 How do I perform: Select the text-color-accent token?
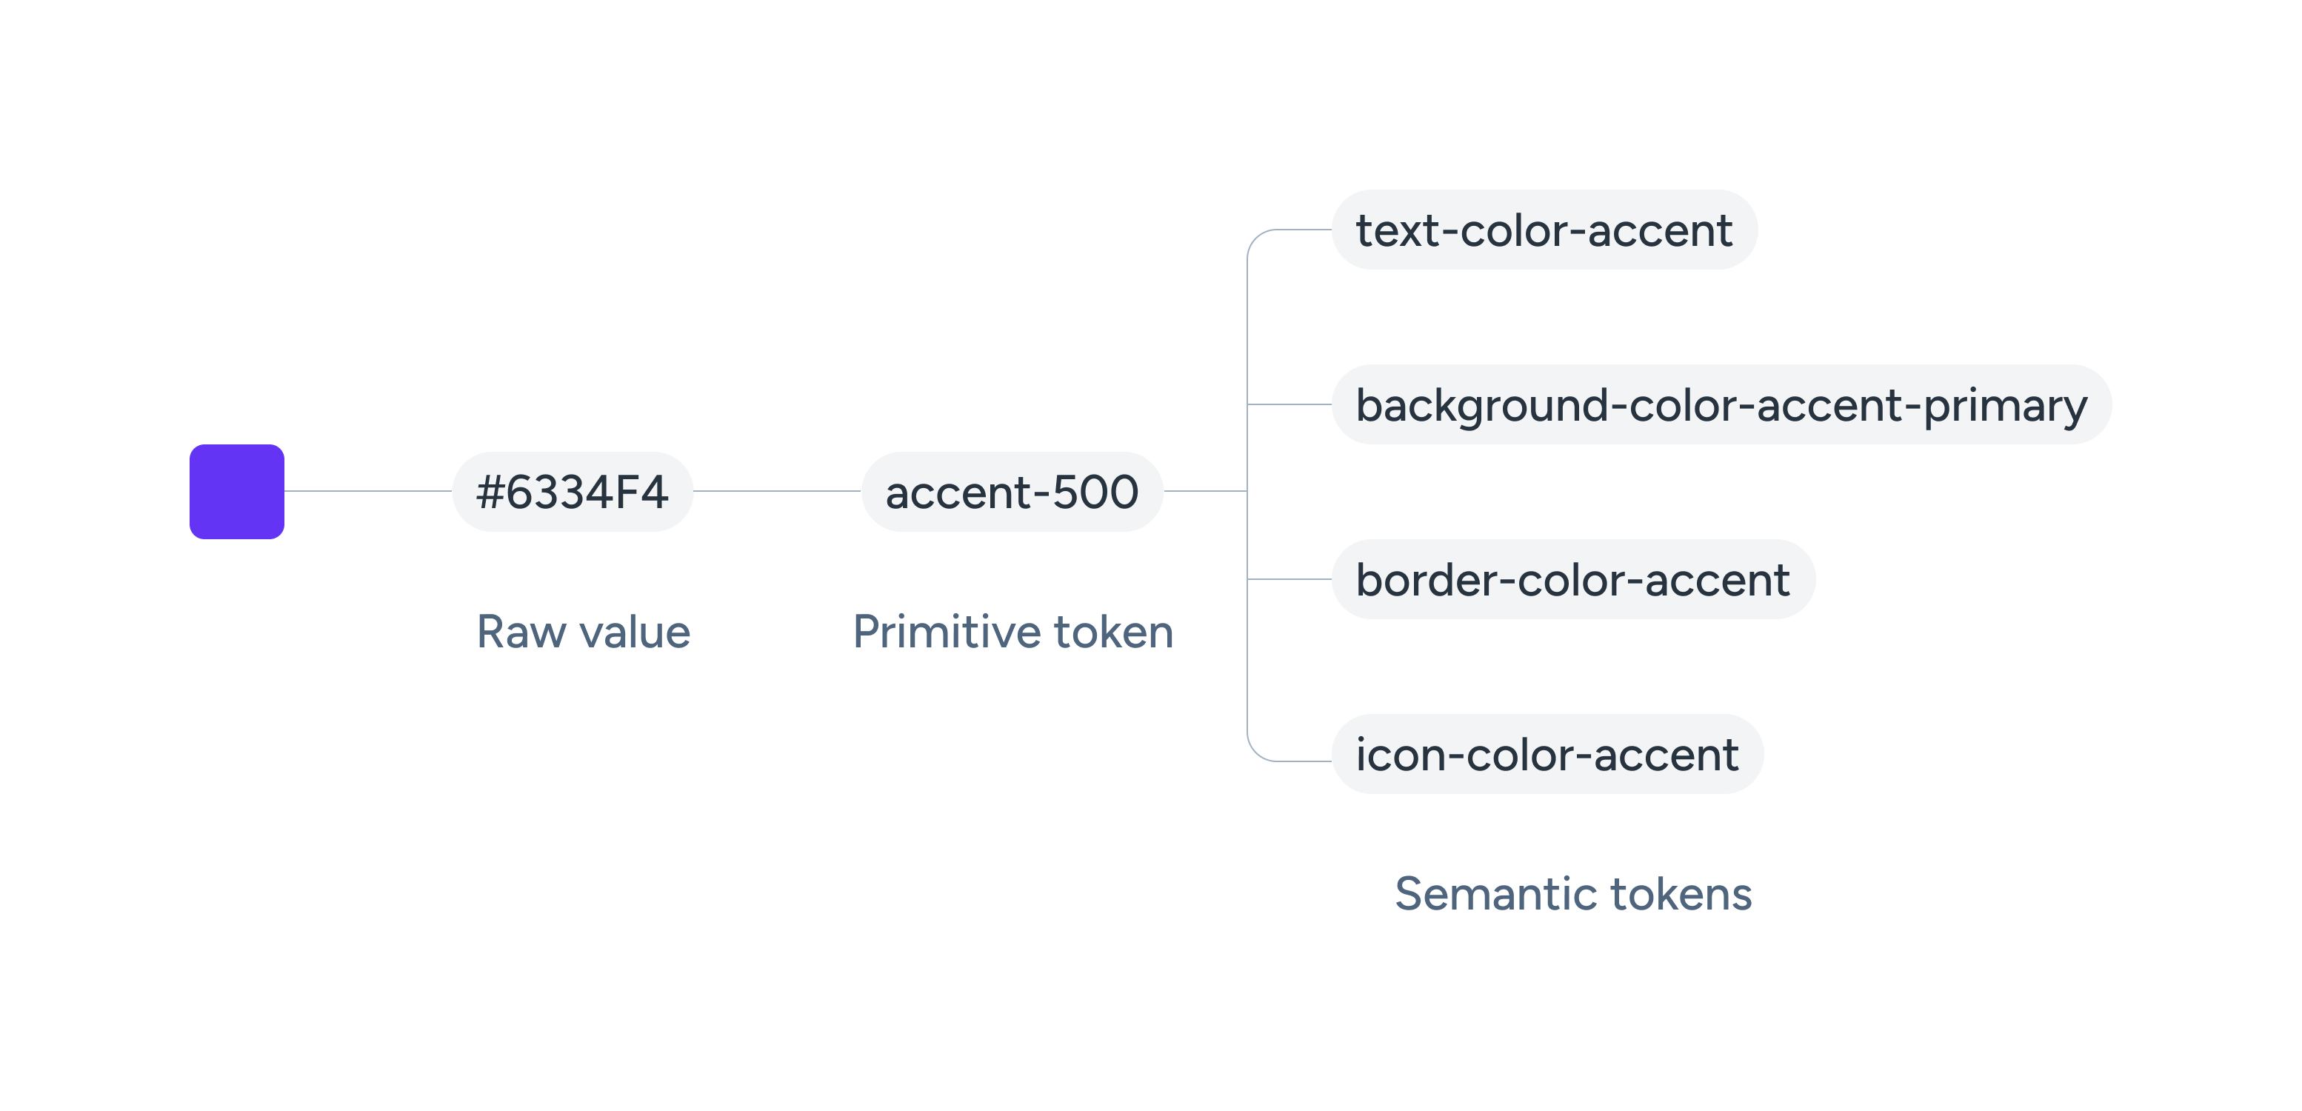click(x=1544, y=230)
